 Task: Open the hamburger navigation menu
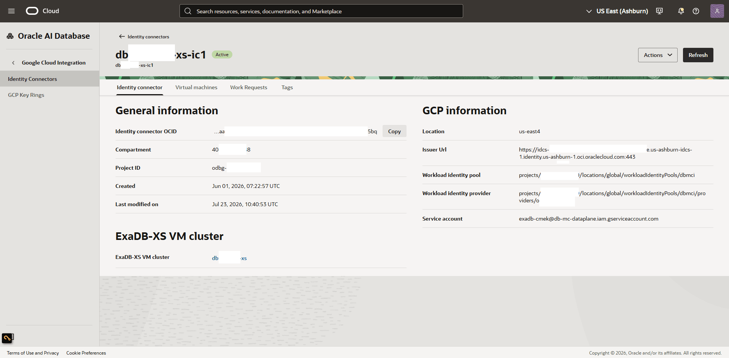pyautogui.click(x=11, y=11)
